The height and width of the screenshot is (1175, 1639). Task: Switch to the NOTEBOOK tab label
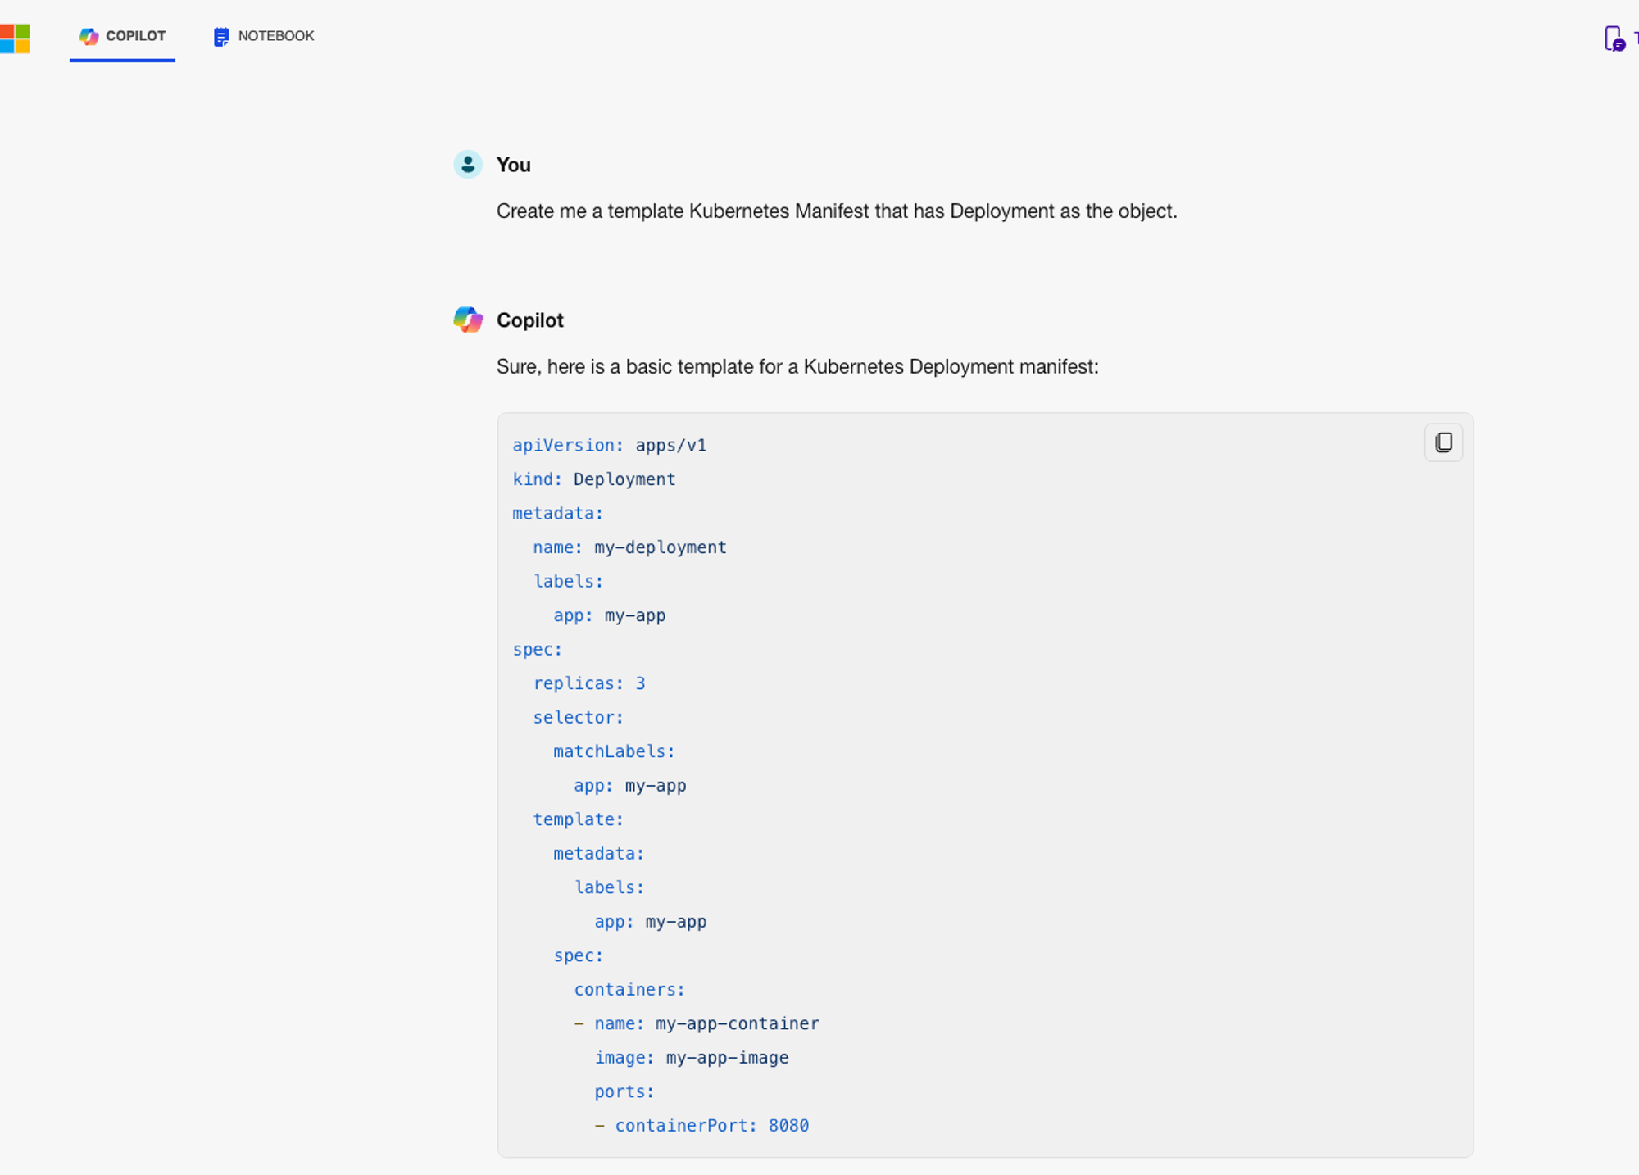pyautogui.click(x=275, y=36)
